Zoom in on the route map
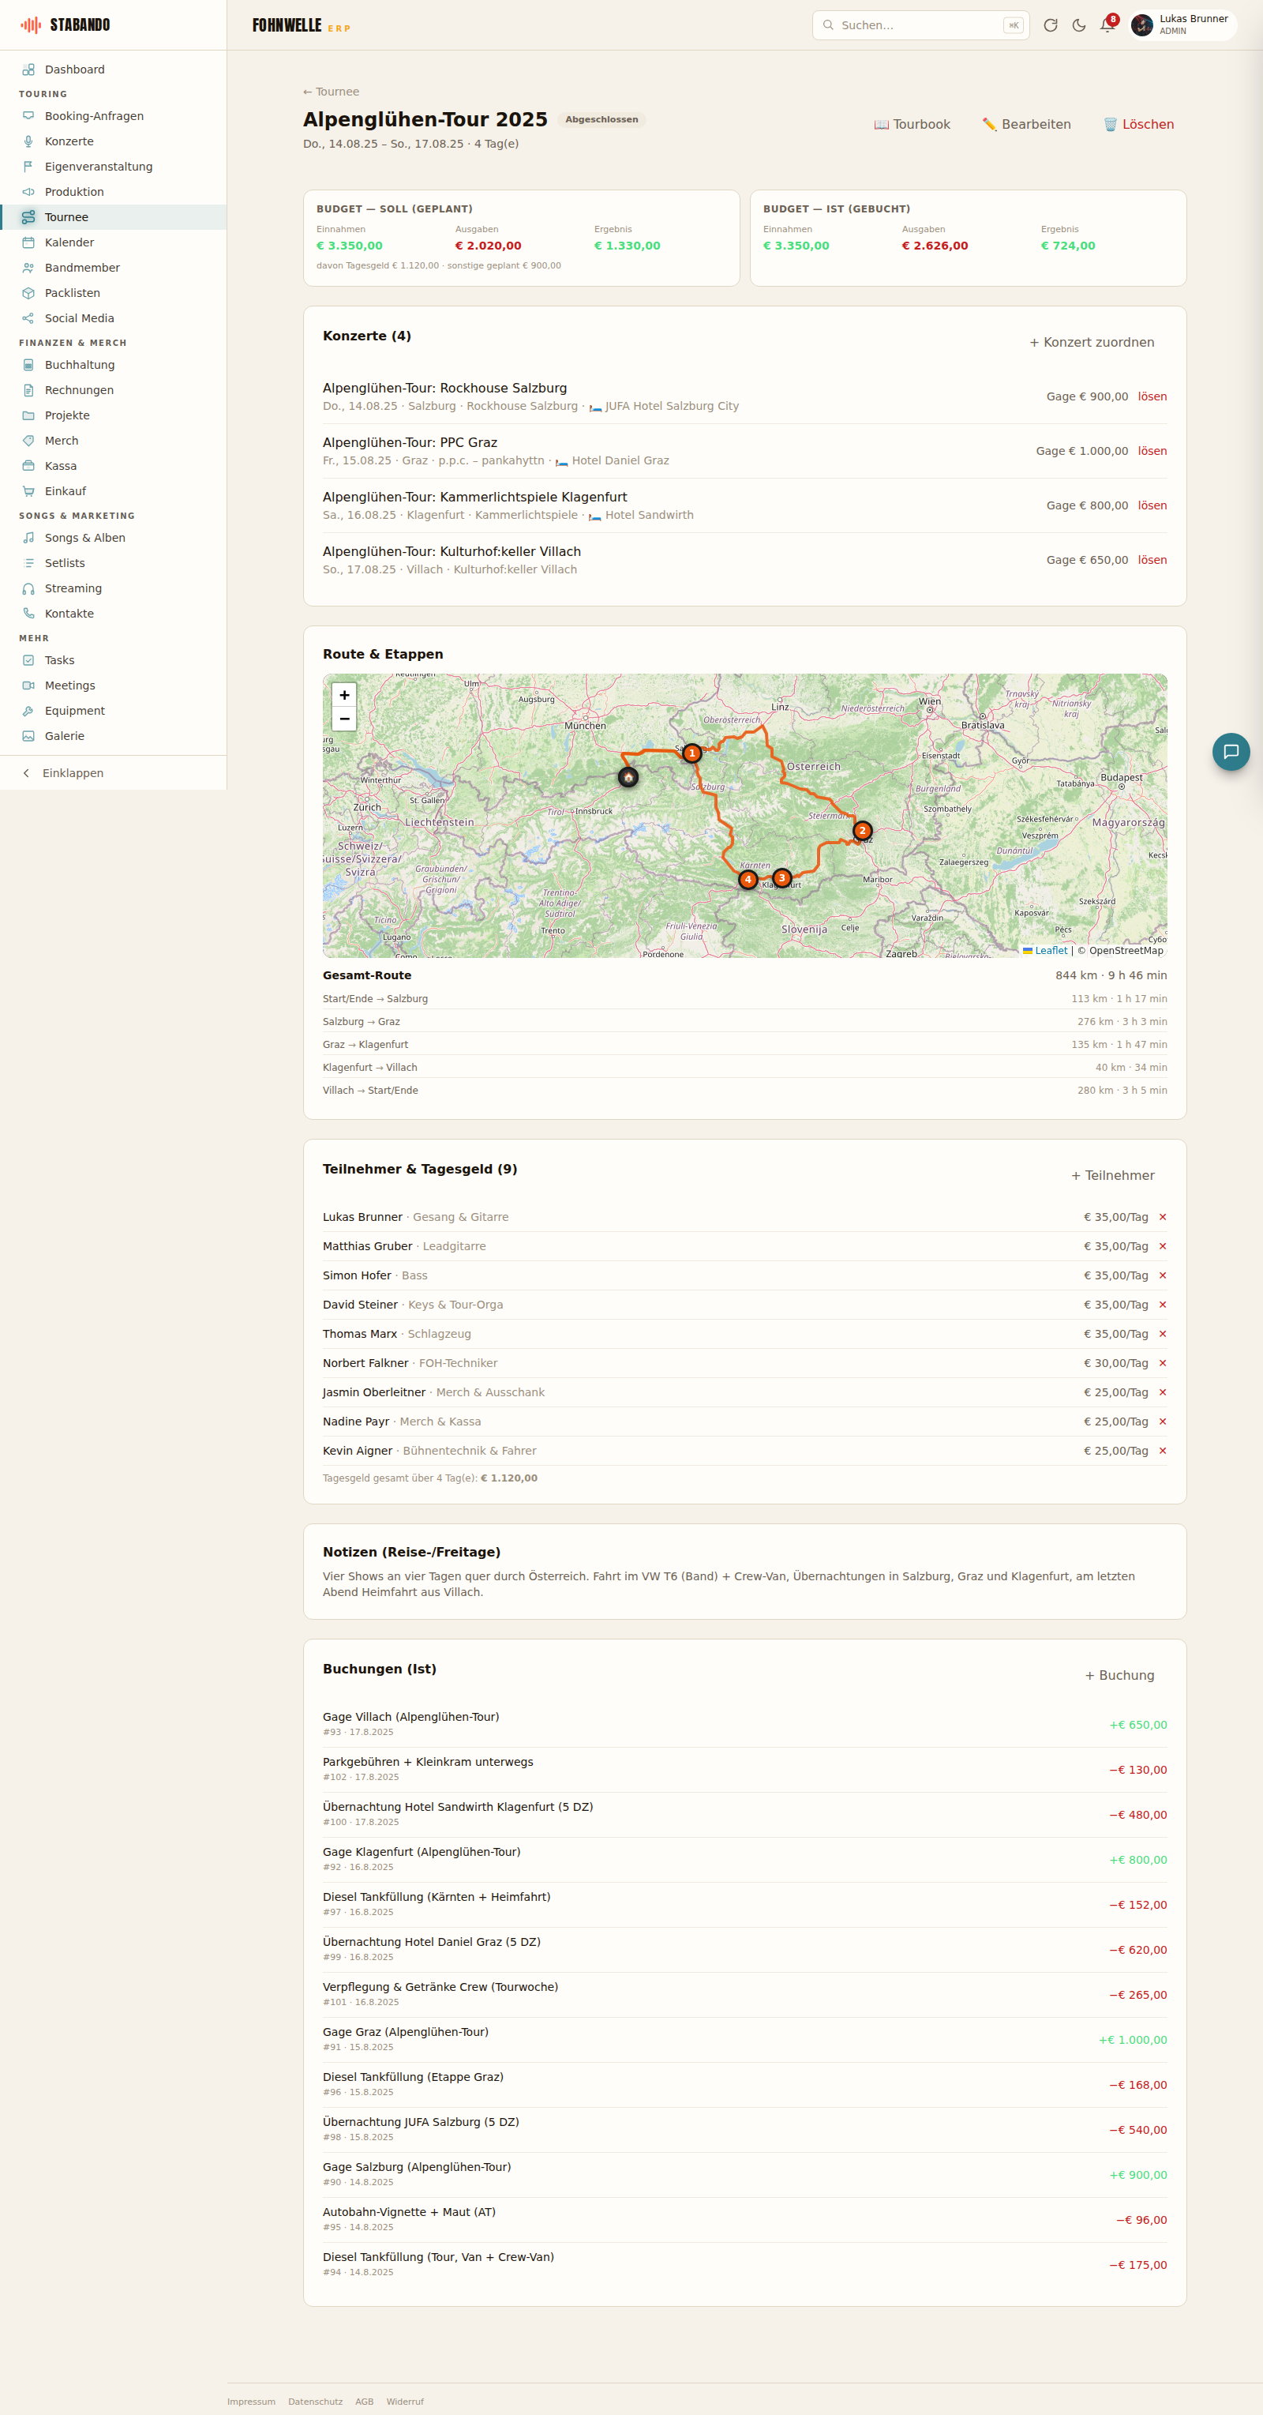Image resolution: width=1263 pixels, height=2415 pixels. pyautogui.click(x=345, y=695)
